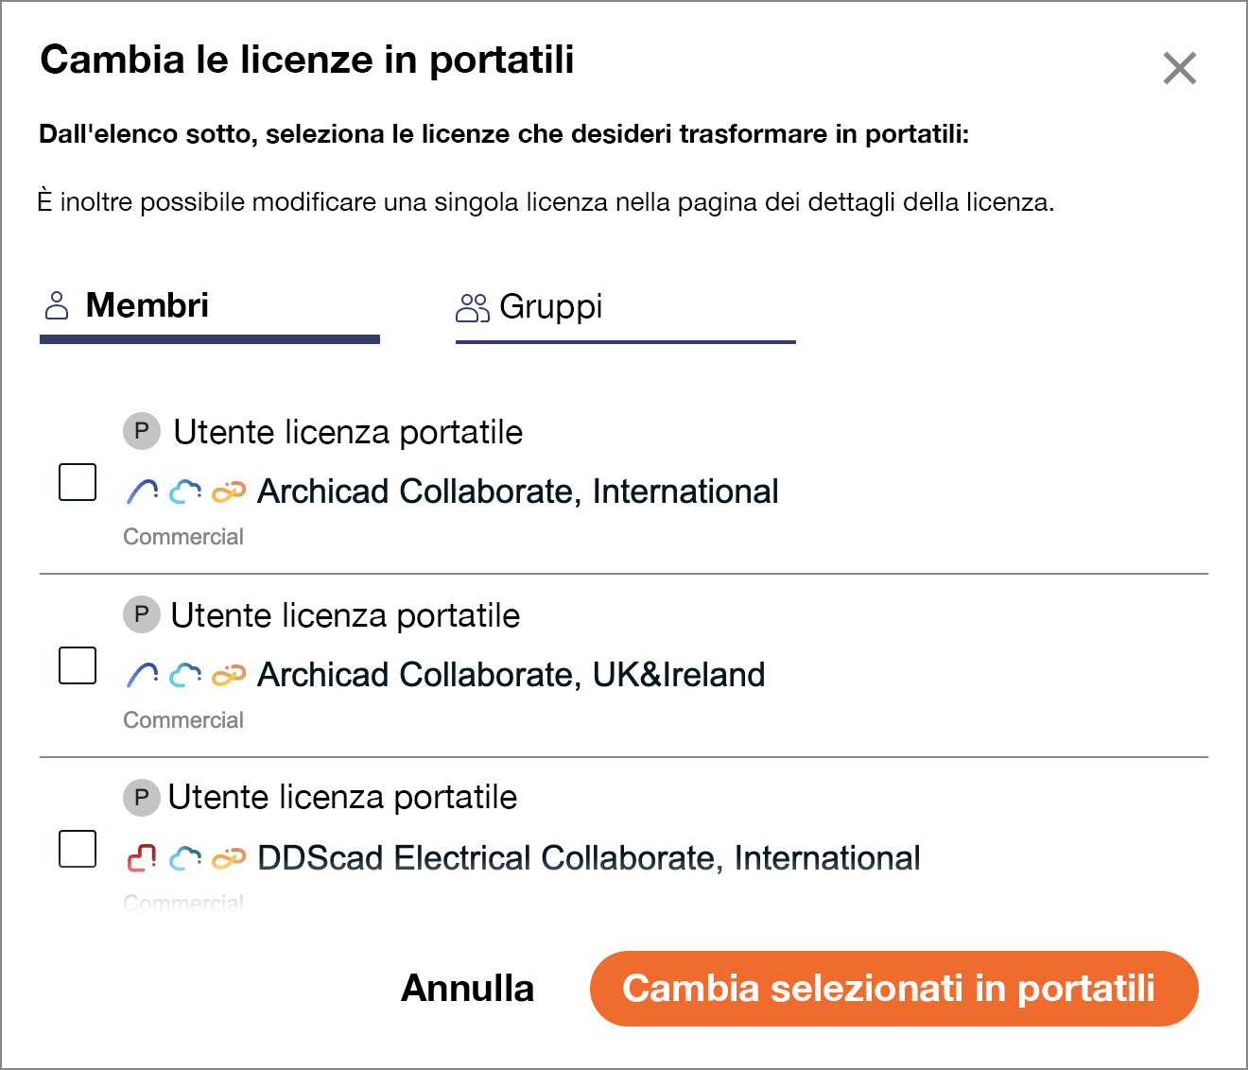Check DDScad Electrical Collaborate license box
Viewport: 1248px width, 1070px height.
[78, 849]
